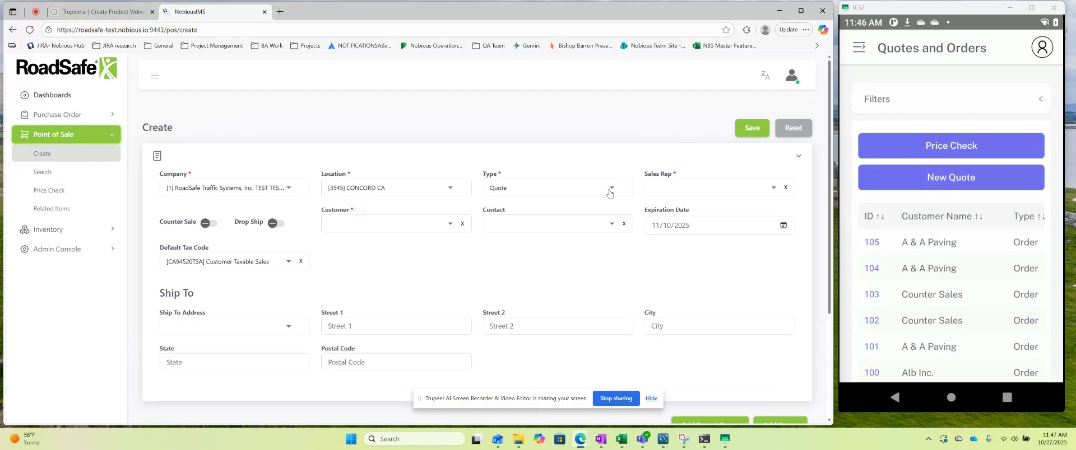This screenshot has width=1076, height=450.
Task: Click the browser refresh icon
Action: pos(30,30)
